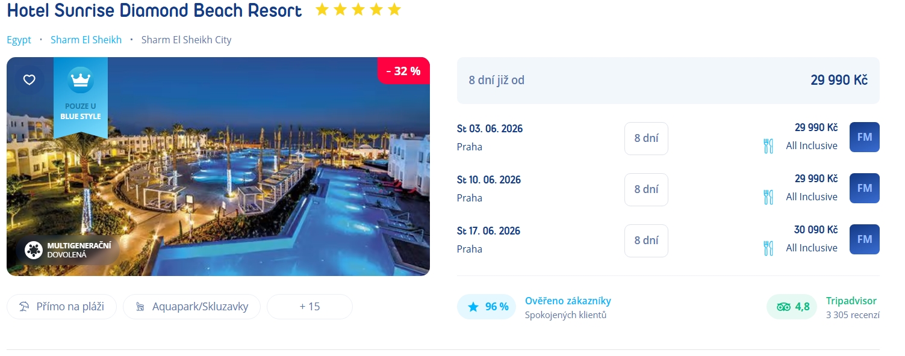This screenshot has height=356, width=905.
Task: Click the 'Aquapark/Skluzavky' feature tag
Action: [x=191, y=307]
